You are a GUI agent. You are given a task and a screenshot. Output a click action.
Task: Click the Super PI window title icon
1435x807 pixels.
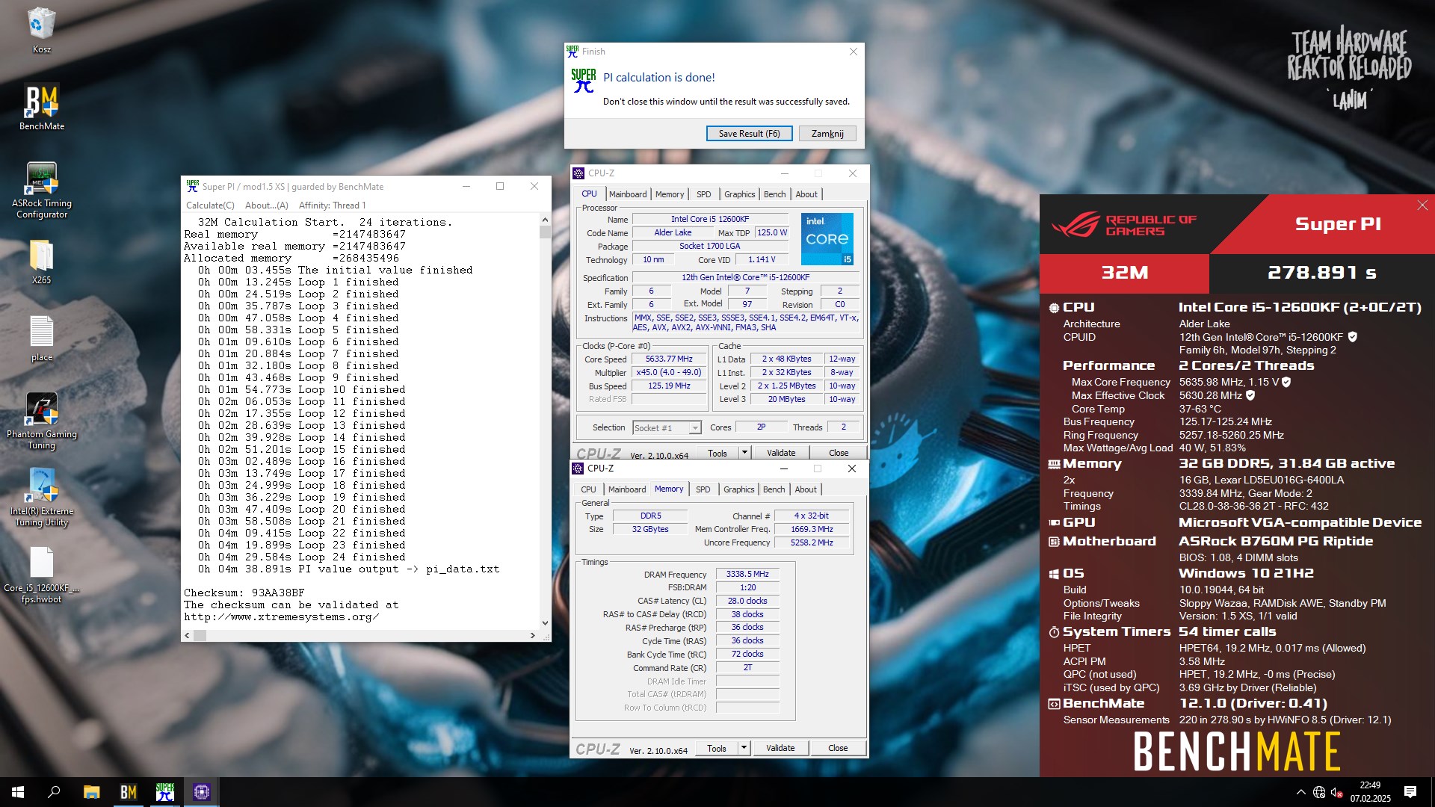click(193, 186)
